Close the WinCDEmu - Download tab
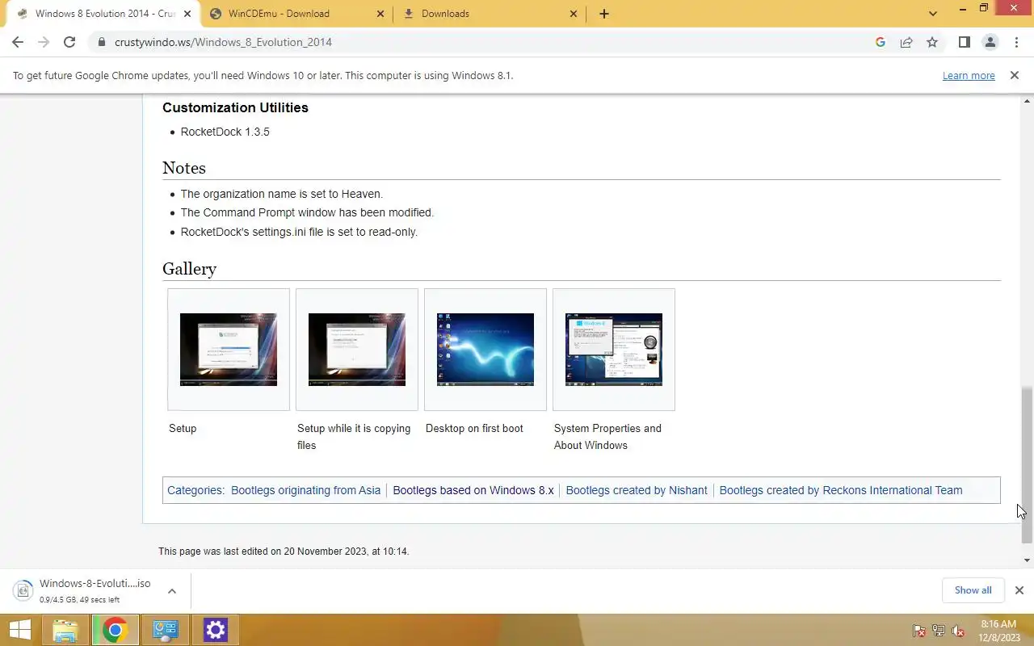Viewport: 1034px width, 646px height. [380, 14]
